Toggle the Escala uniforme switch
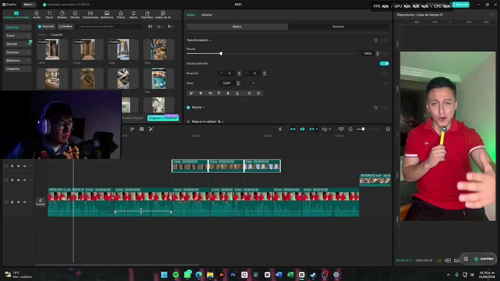The image size is (500, 281). tap(384, 63)
